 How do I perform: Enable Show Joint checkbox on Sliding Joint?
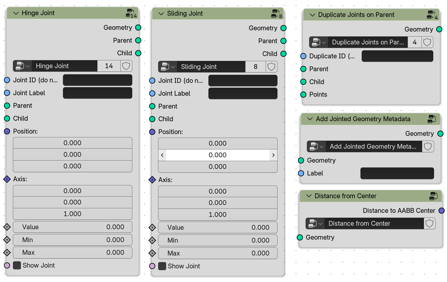click(162, 266)
